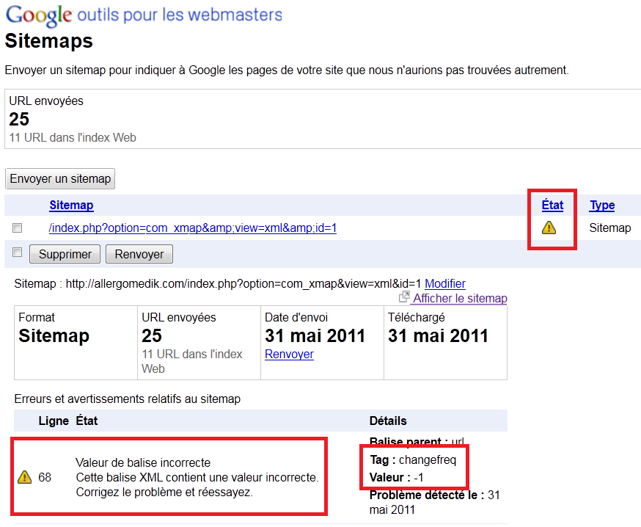Click the Envoyer un sitemap button
Image resolution: width=641 pixels, height=527 pixels.
coord(60,179)
